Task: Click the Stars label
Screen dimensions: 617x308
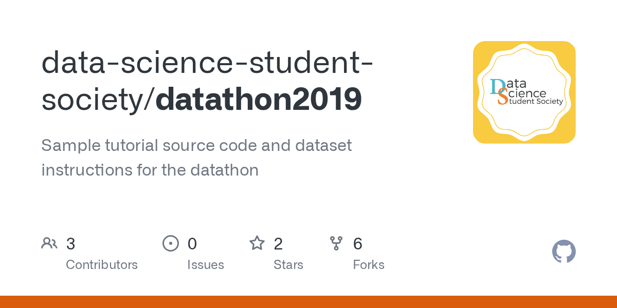Action: (288, 265)
